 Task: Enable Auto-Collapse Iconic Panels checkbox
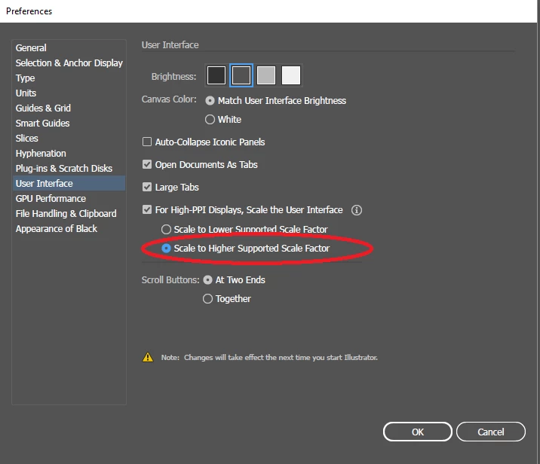147,142
